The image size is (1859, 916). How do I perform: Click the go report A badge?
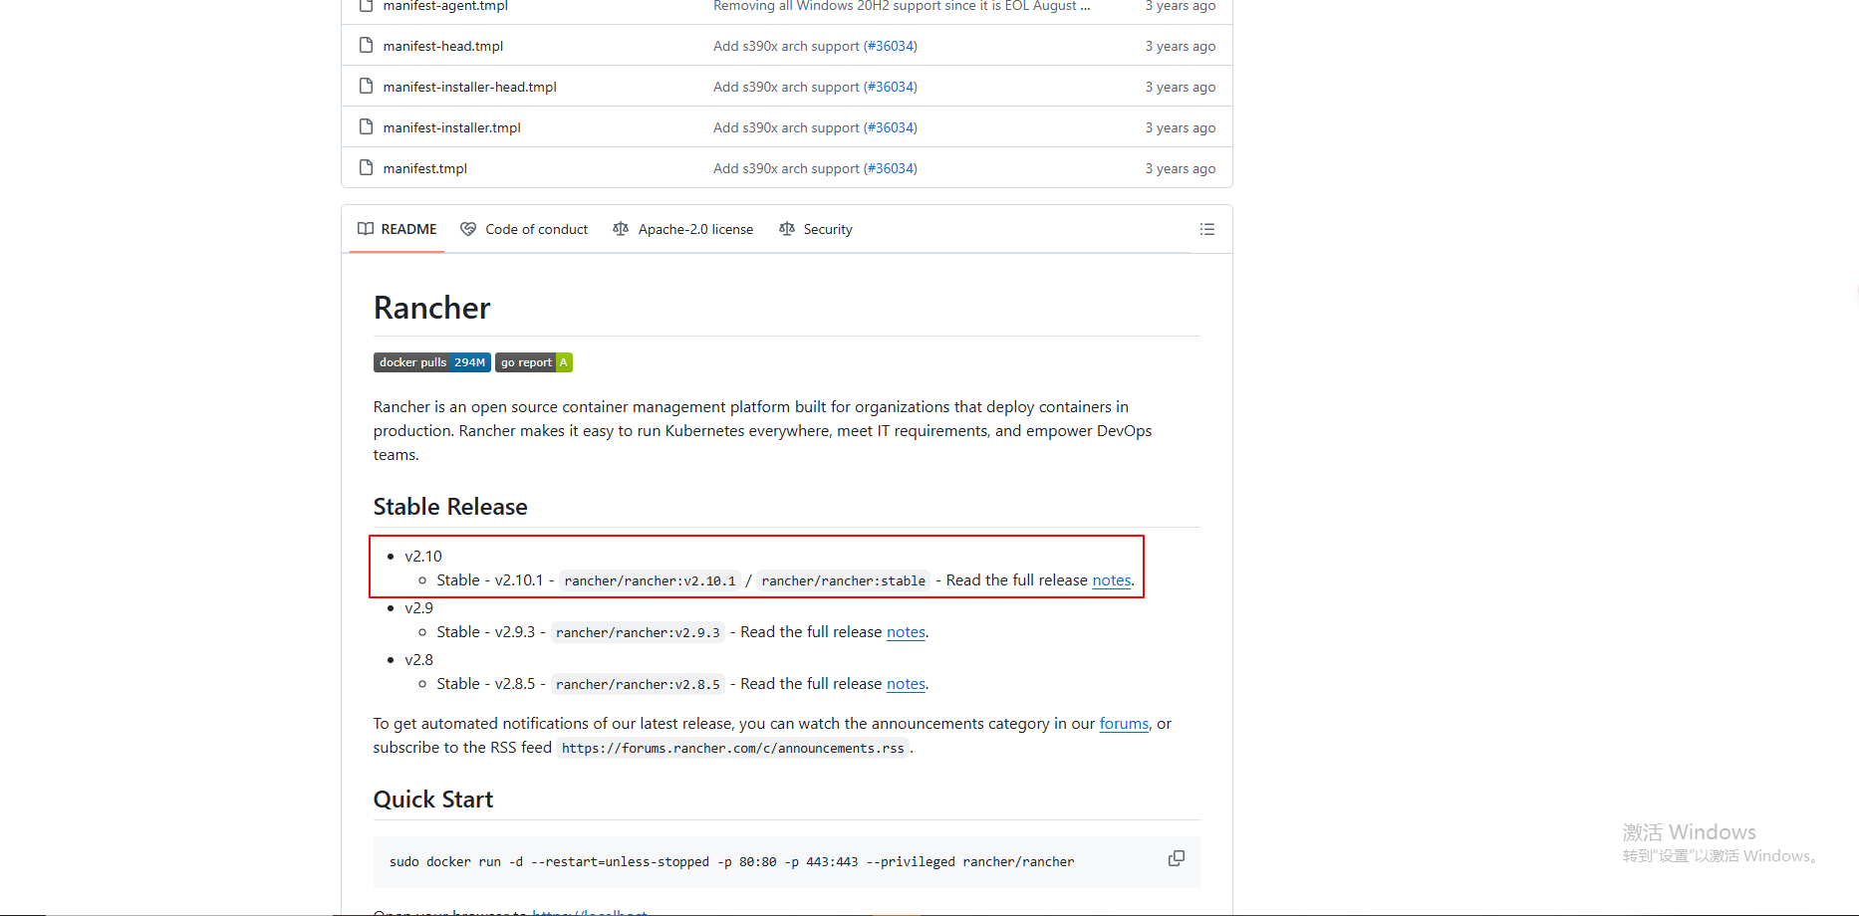[534, 362]
